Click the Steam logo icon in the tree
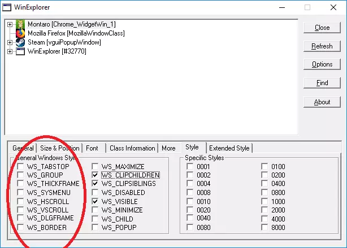This screenshot has height=248, width=347. coord(20,42)
